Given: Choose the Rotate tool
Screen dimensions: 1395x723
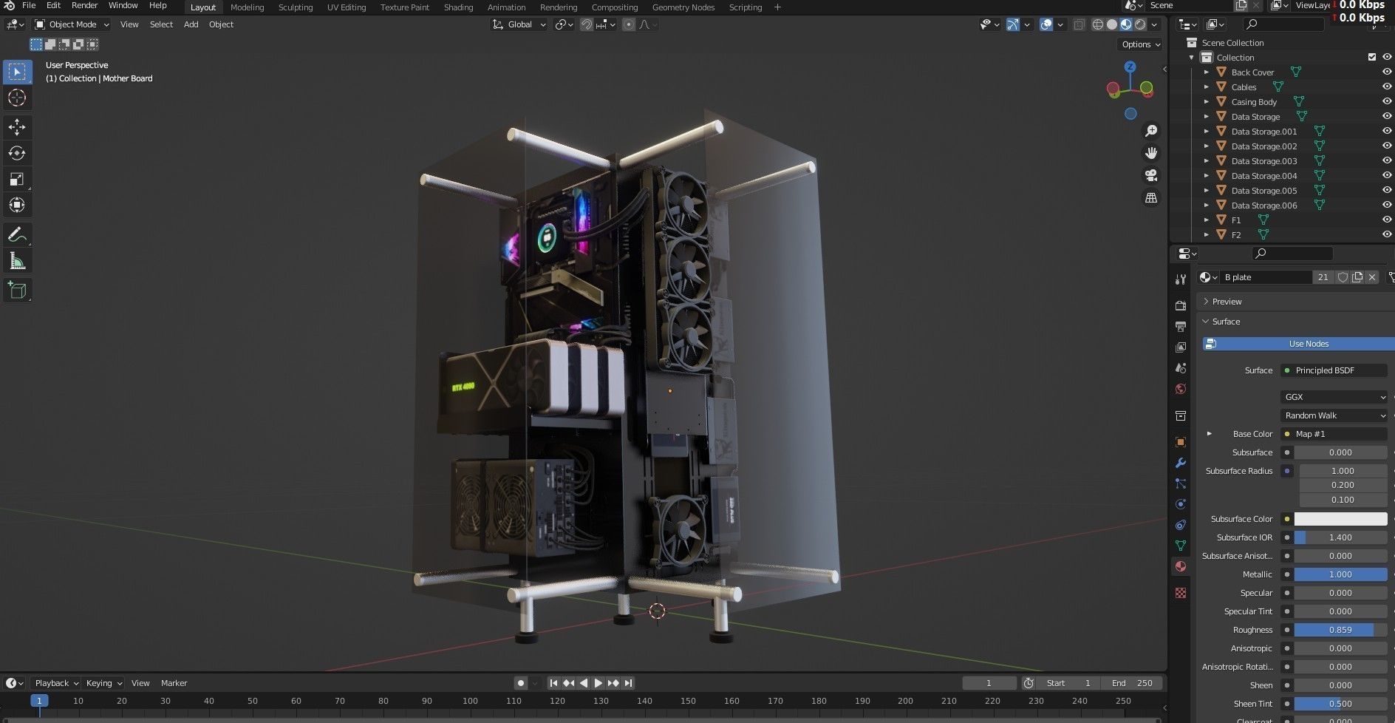Looking at the screenshot, I should 17,153.
